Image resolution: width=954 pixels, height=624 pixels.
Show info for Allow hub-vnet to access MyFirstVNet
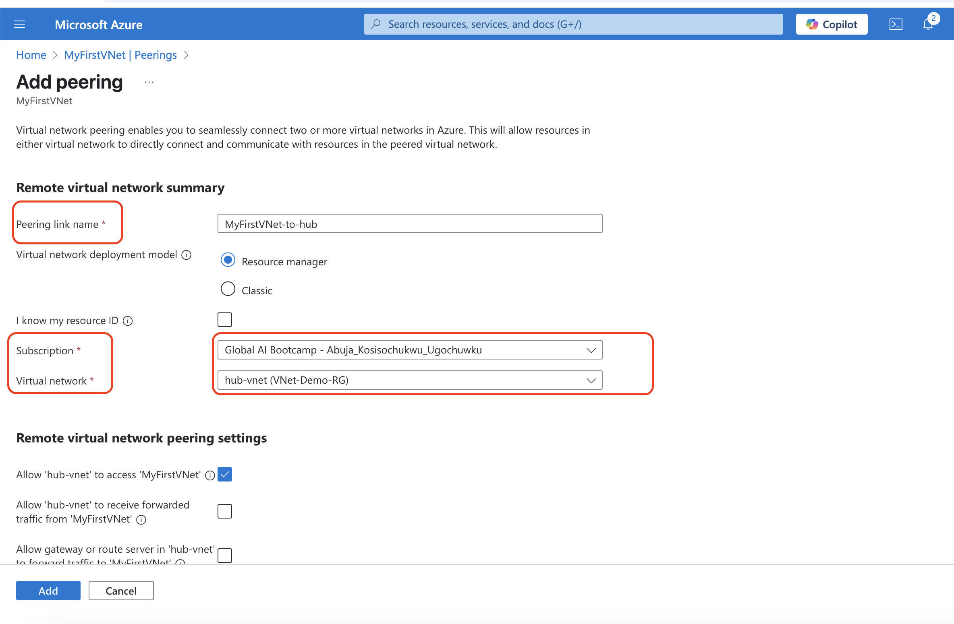[210, 475]
